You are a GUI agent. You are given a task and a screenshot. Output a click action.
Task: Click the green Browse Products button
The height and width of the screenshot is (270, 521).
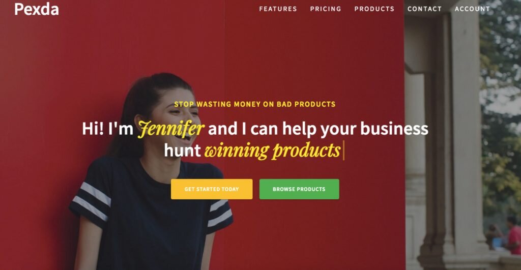299,189
